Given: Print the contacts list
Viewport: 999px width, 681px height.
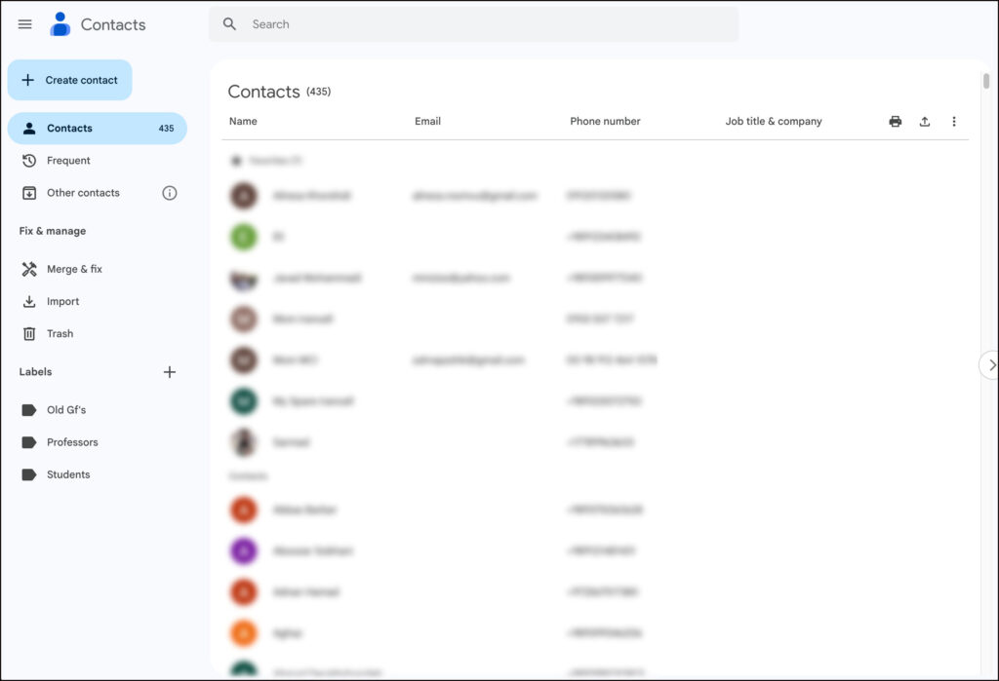Looking at the screenshot, I should pos(895,121).
